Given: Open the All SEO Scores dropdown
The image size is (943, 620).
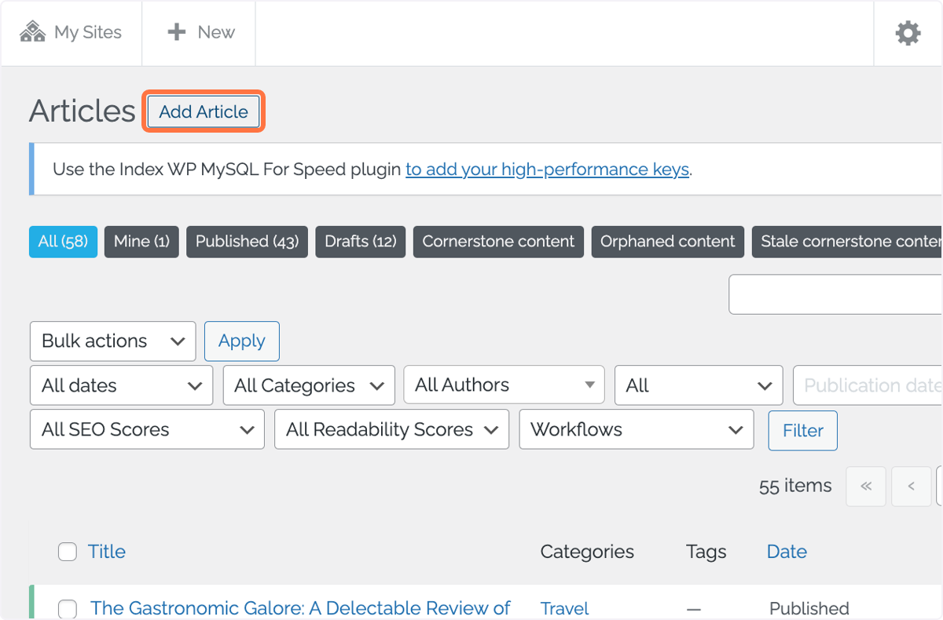Looking at the screenshot, I should pos(147,429).
